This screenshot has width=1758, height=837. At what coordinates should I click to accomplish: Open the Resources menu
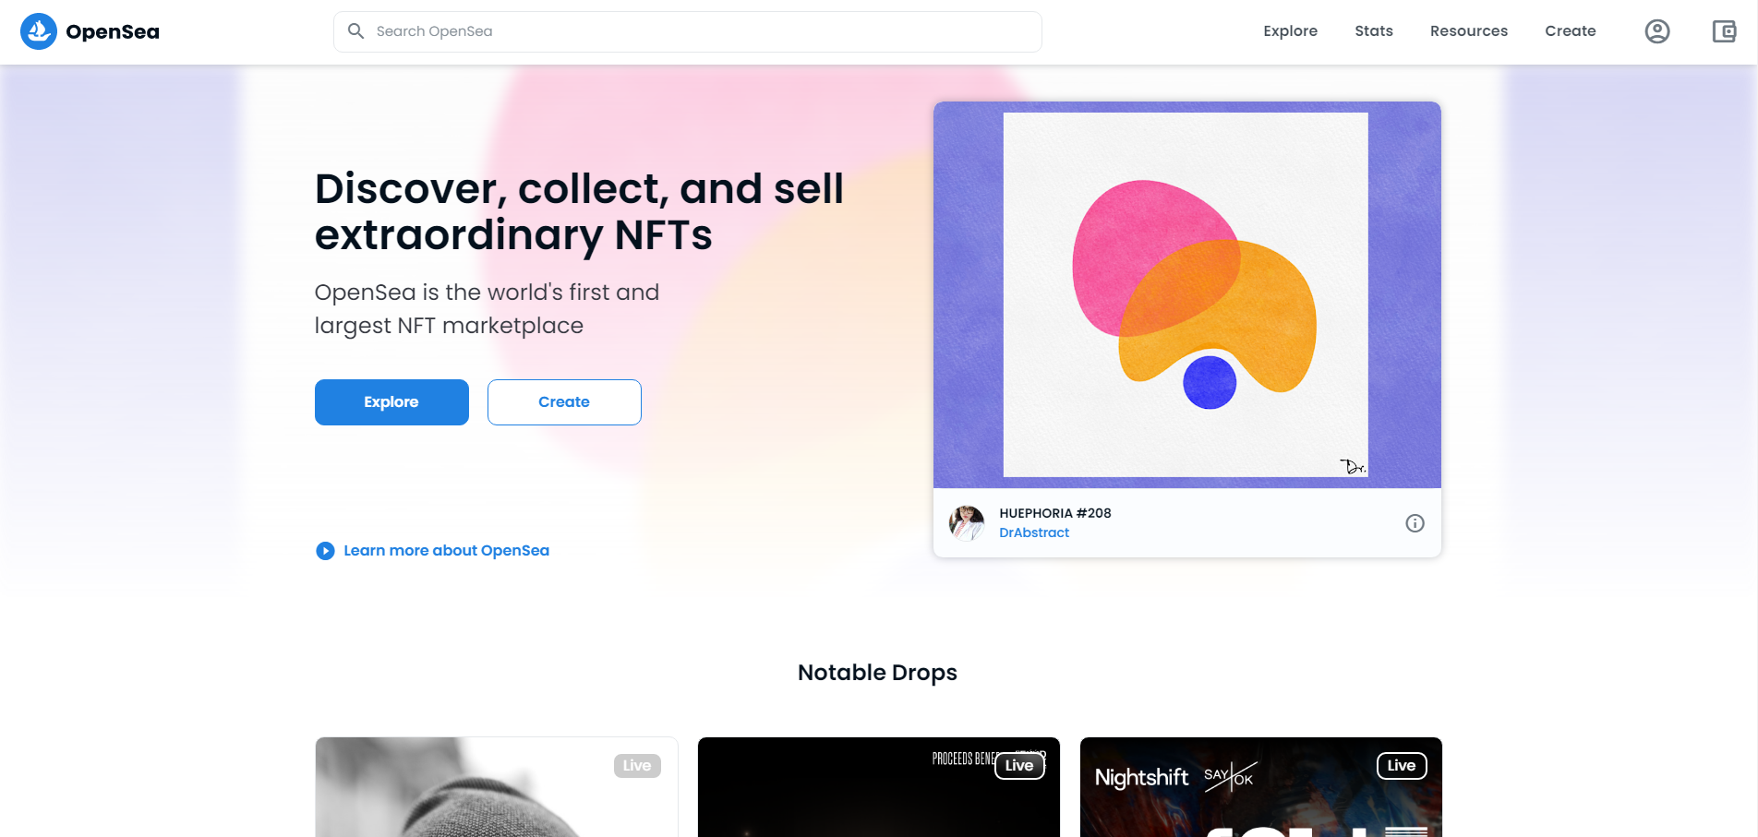(x=1469, y=31)
